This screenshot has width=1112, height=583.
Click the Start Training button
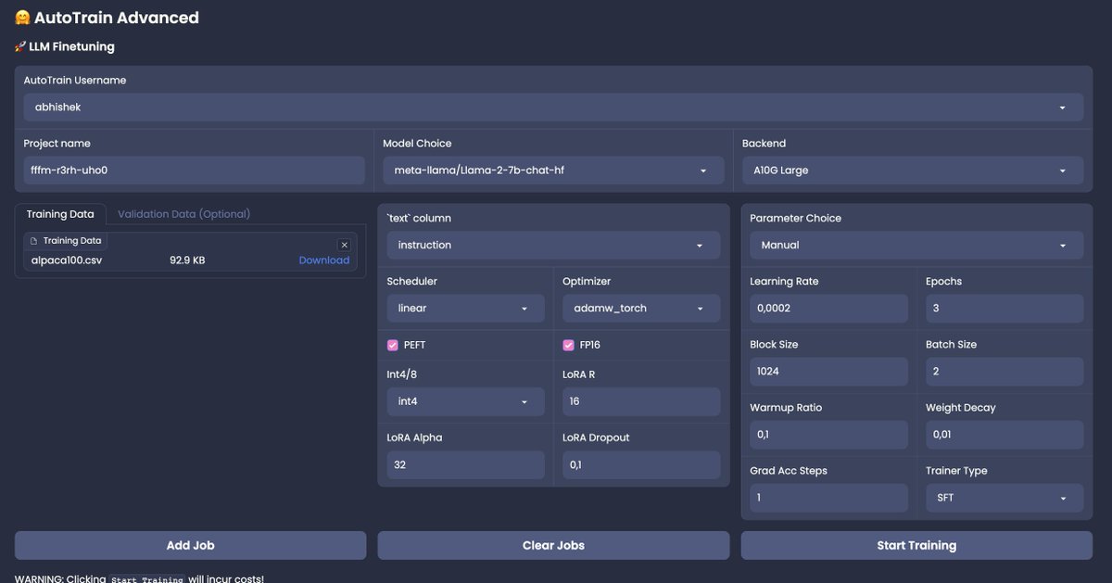coord(916,545)
